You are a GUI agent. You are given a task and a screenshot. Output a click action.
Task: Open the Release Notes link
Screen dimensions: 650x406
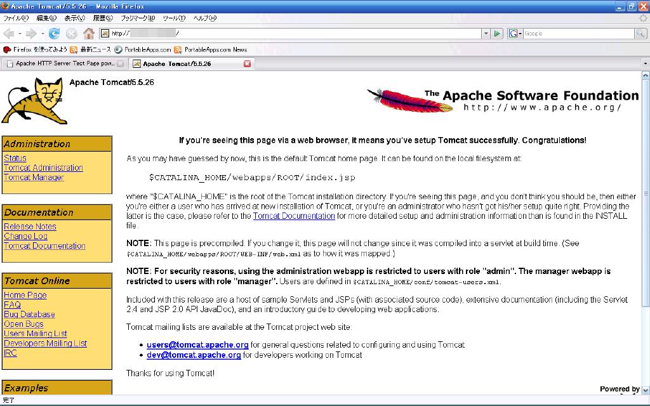[30, 226]
